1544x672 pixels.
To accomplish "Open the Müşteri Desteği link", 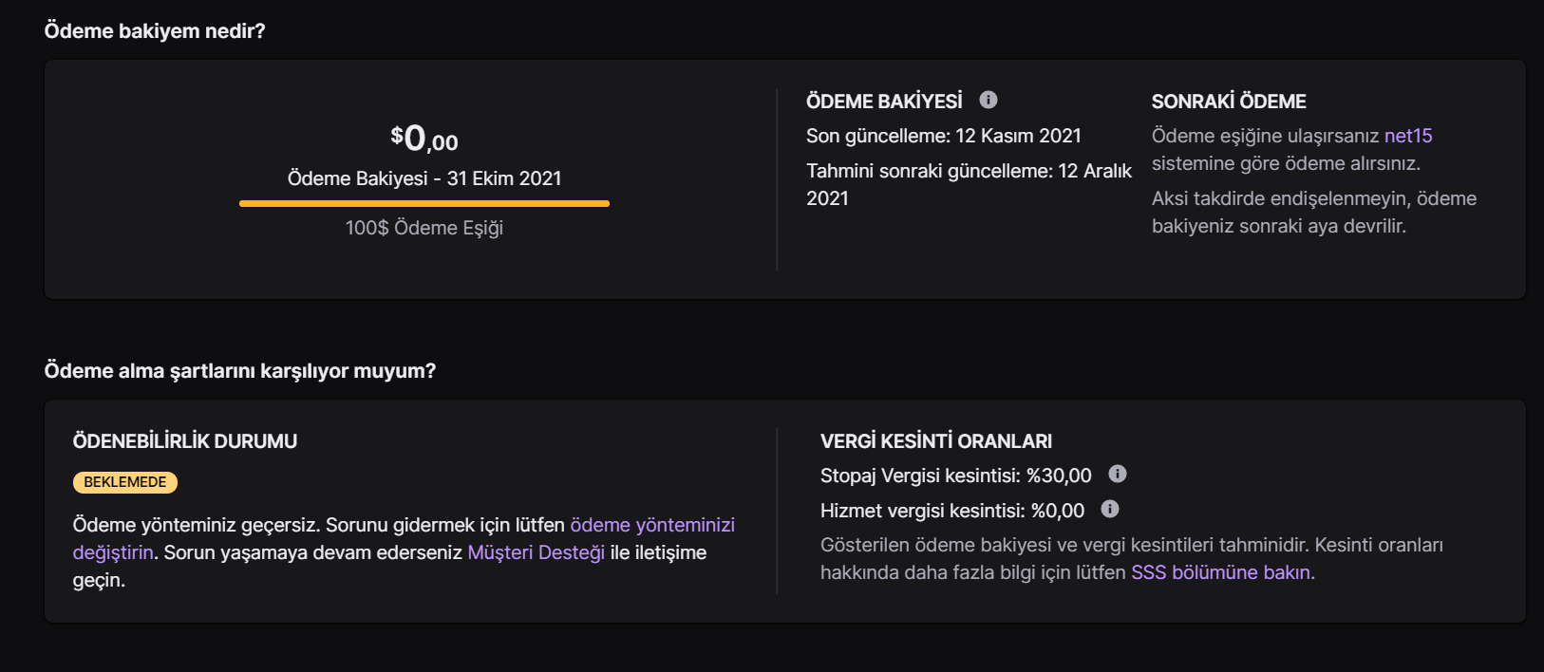I will click(x=536, y=552).
